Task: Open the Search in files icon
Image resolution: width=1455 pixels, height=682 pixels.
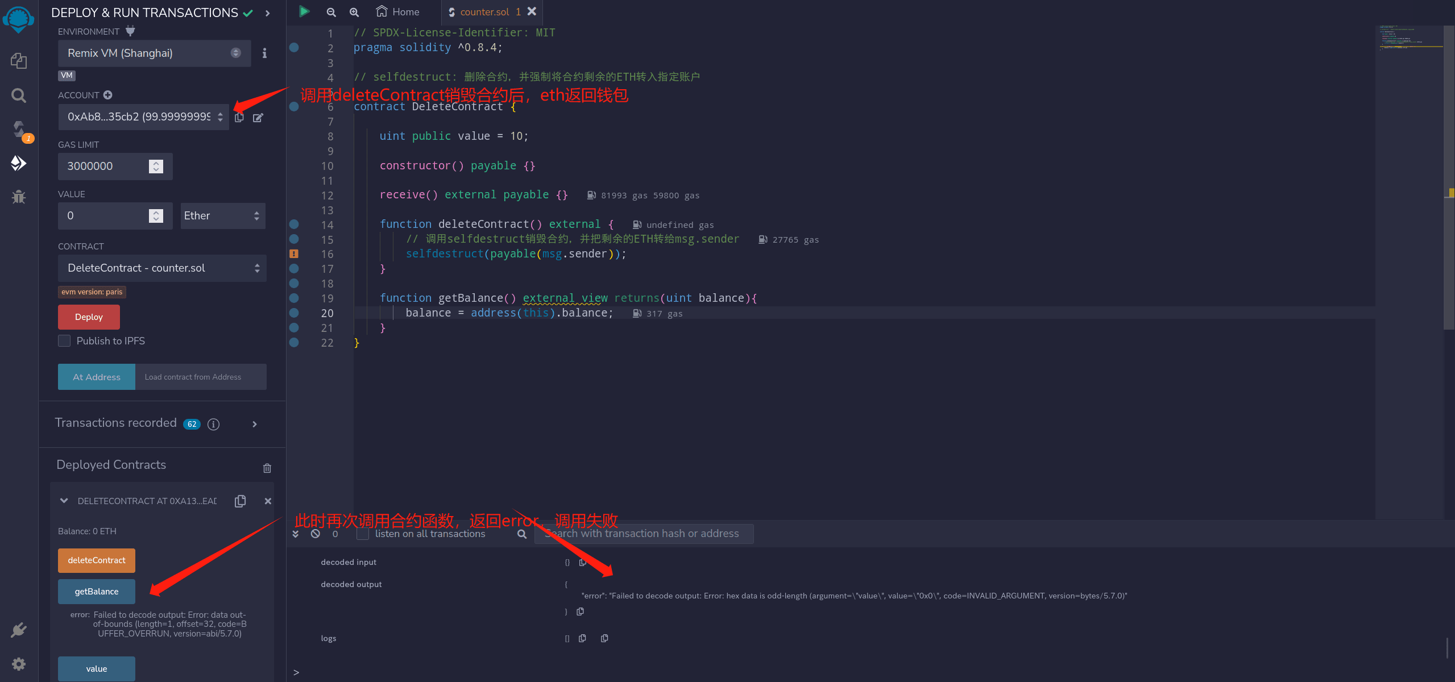Action: pos(19,95)
